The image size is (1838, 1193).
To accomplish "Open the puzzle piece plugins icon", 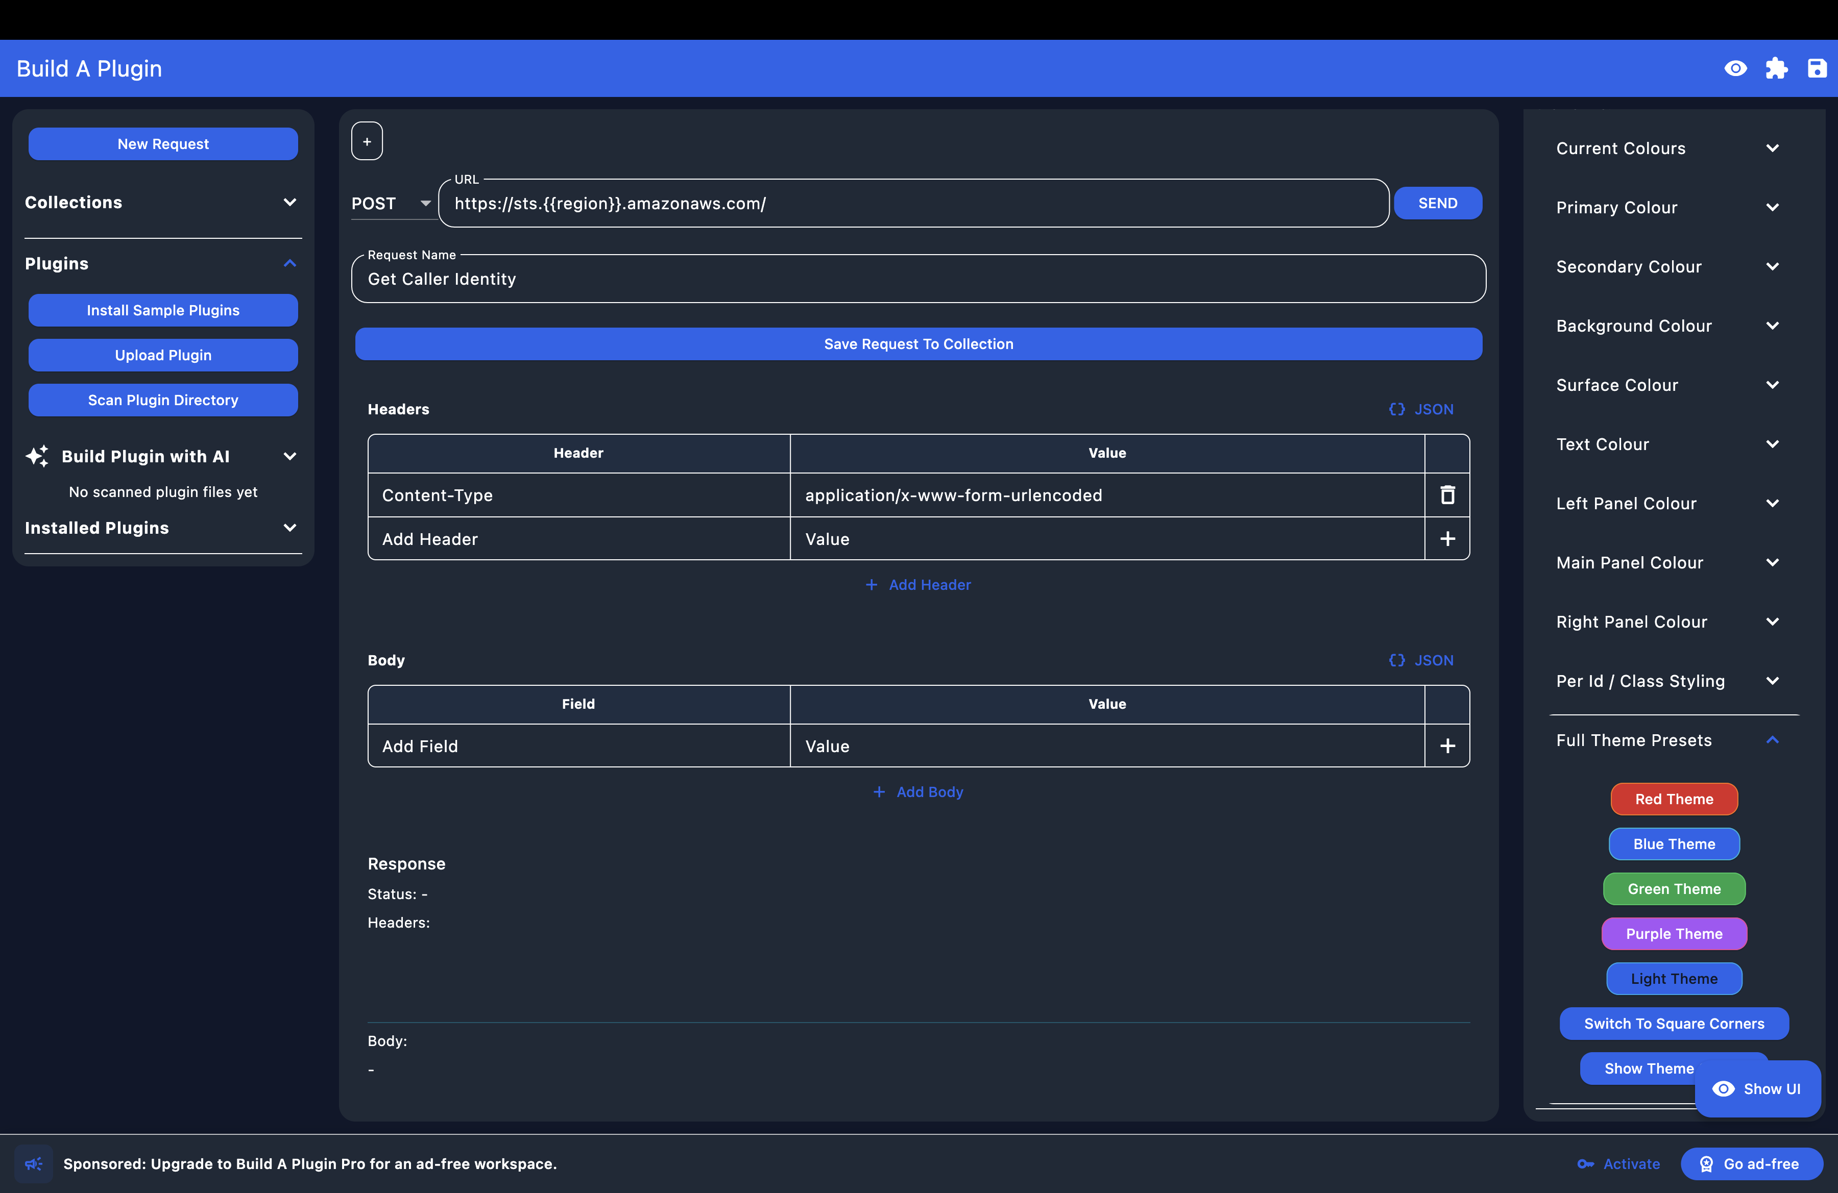I will (x=1776, y=69).
